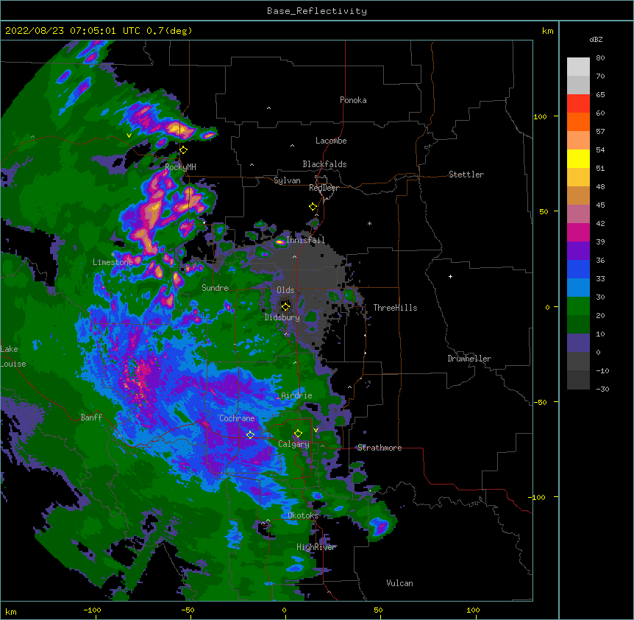The height and width of the screenshot is (620, 634).
Task: Click the magenta 39-42 dBZ legend swatch
Action: (x=578, y=232)
